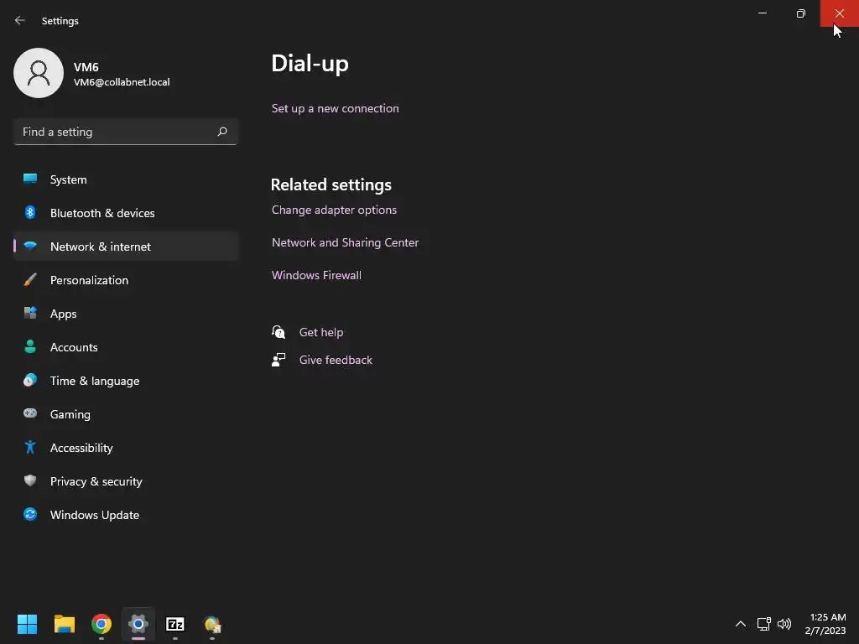
Task: Click the Gaming controller icon
Action: click(30, 413)
